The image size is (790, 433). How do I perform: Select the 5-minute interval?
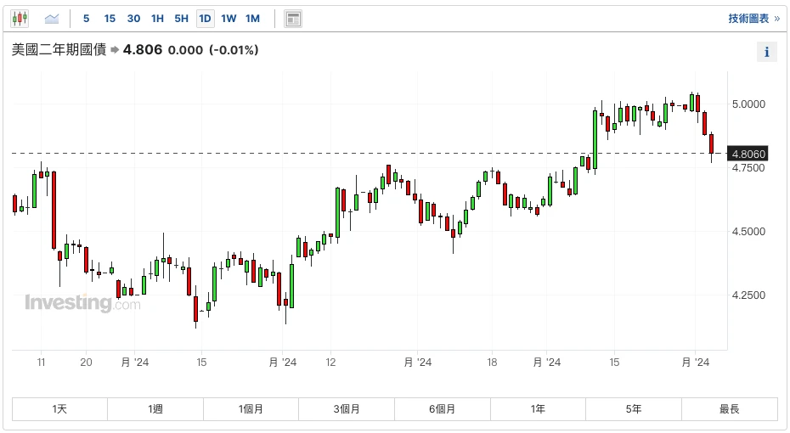tap(86, 19)
